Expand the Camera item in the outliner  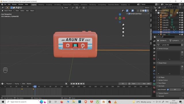pyautogui.click(x=158, y=15)
